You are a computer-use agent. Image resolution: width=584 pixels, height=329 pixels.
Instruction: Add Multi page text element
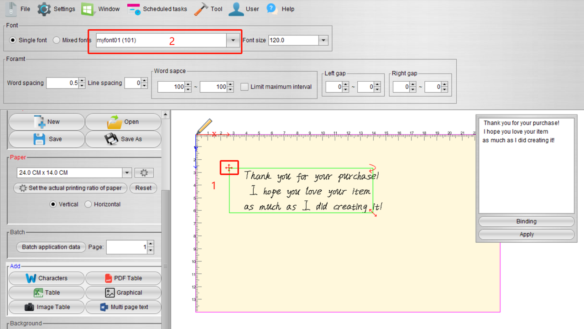[x=123, y=307]
